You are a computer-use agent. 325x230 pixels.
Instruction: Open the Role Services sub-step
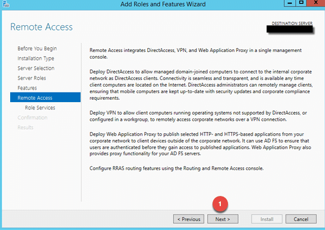pos(40,108)
